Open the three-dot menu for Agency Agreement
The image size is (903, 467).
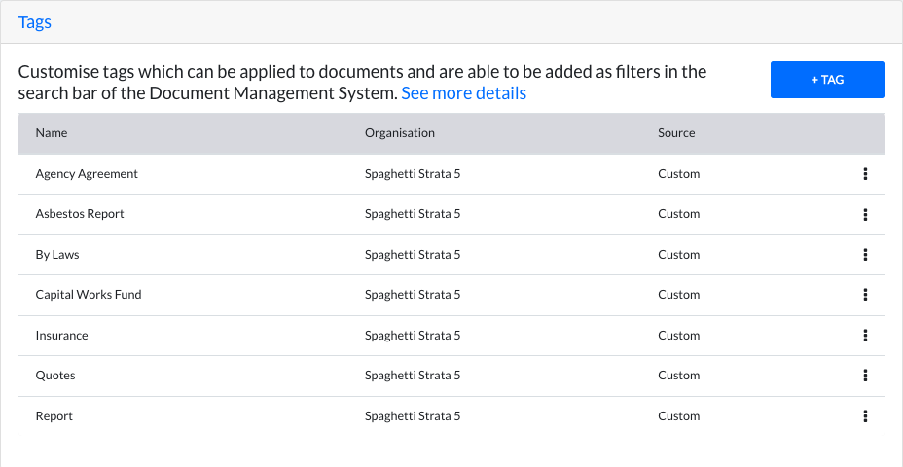(865, 174)
